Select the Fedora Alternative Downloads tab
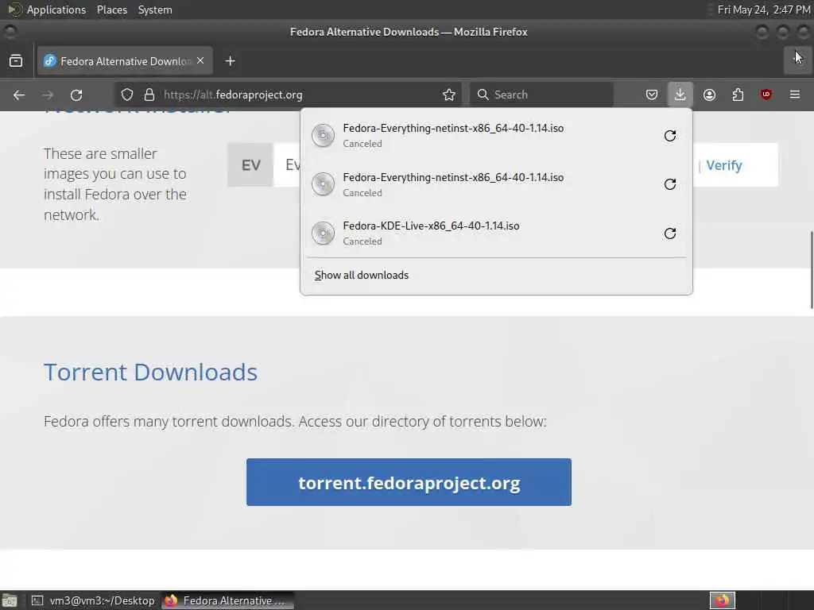This screenshot has width=814, height=610. pyautogui.click(x=123, y=61)
